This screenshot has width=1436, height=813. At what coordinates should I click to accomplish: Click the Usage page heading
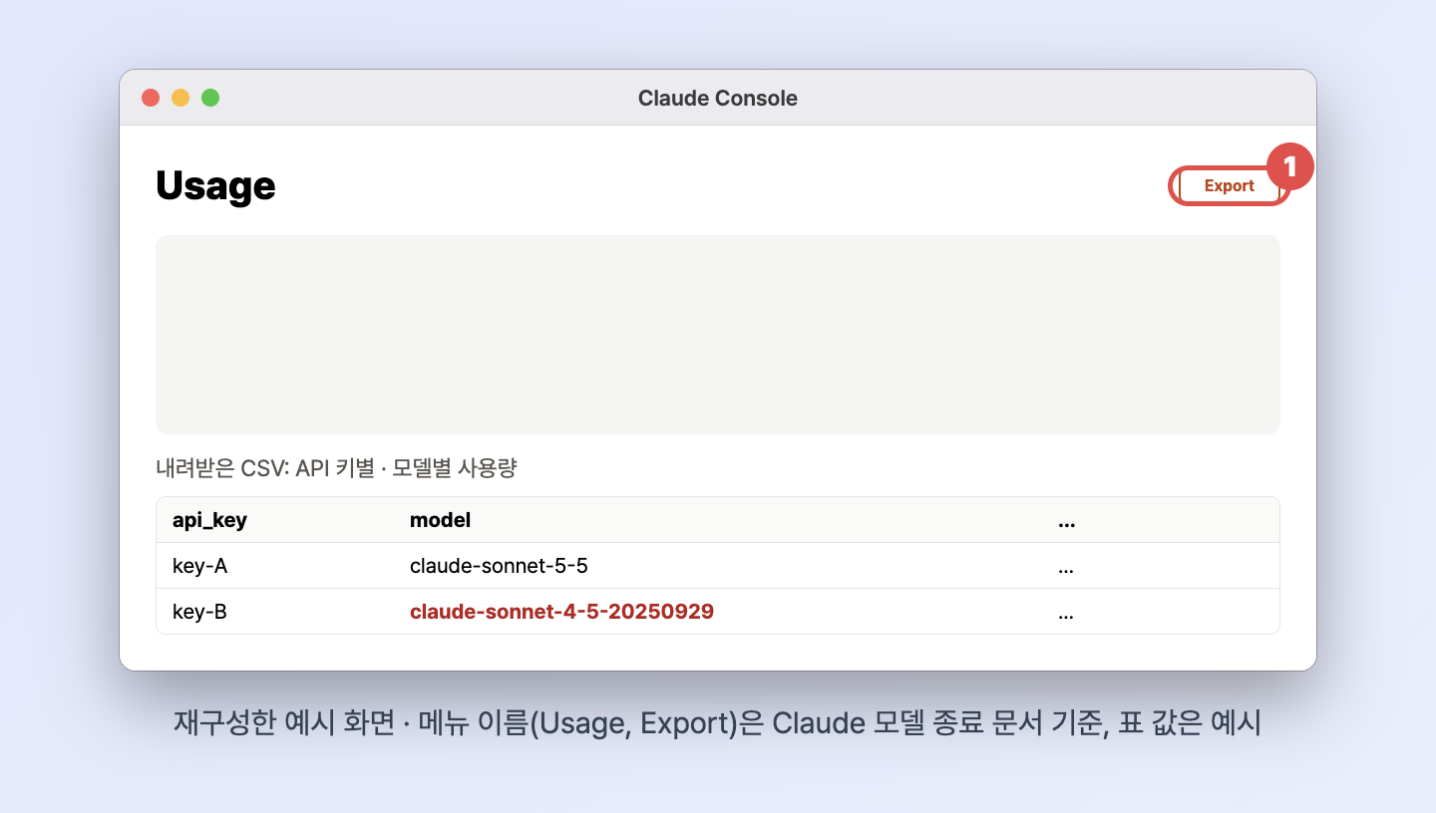[215, 185]
